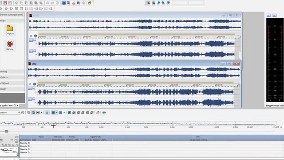Open the preset combo box in analysis toolbar
284x160 pixels.
pyautogui.click(x=10, y=112)
